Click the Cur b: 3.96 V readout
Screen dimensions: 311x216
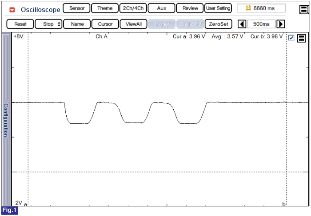[267, 37]
